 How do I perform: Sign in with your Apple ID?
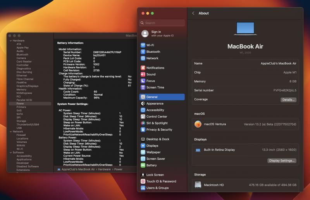pos(162,34)
